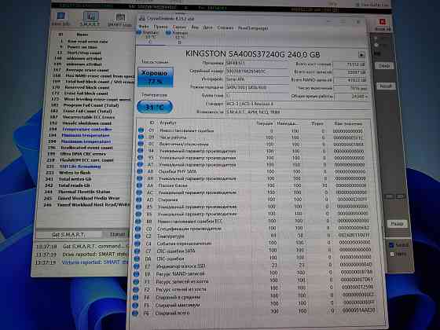The height and width of the screenshot is (330, 440).
Task: Open Вид menu
Action: pyautogui.click(x=195, y=27)
